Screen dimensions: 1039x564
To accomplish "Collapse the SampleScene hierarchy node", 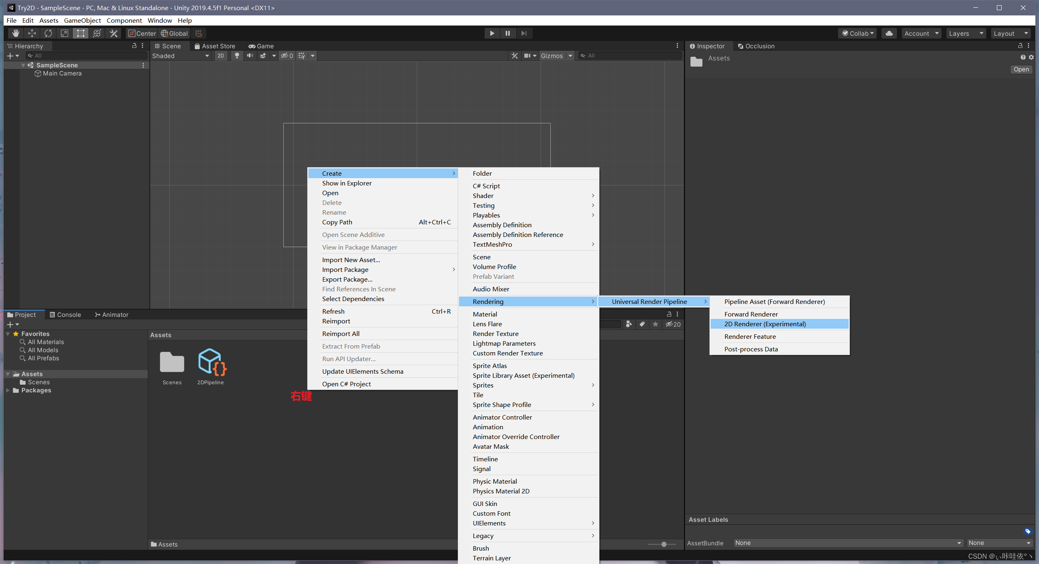I will tap(23, 65).
